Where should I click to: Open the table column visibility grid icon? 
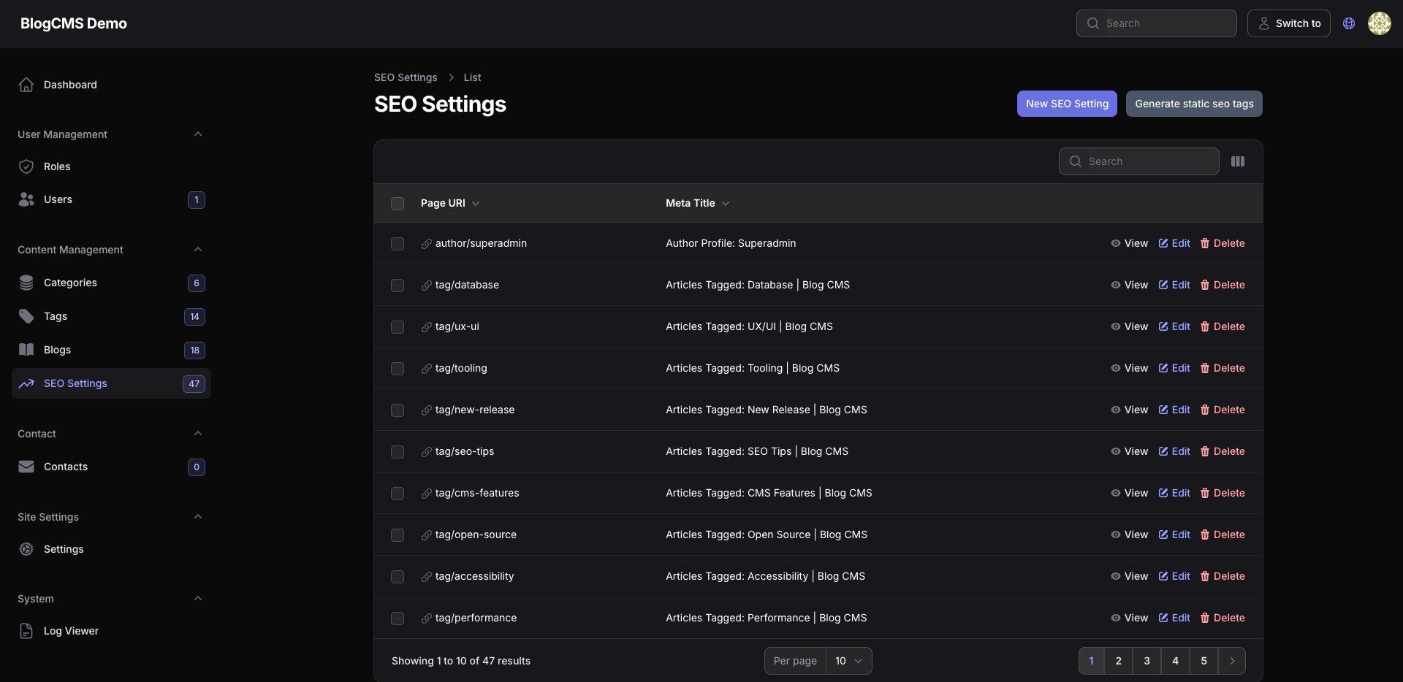coord(1238,161)
